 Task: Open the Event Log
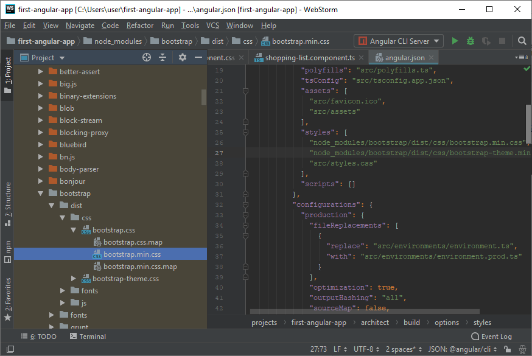[x=492, y=337]
